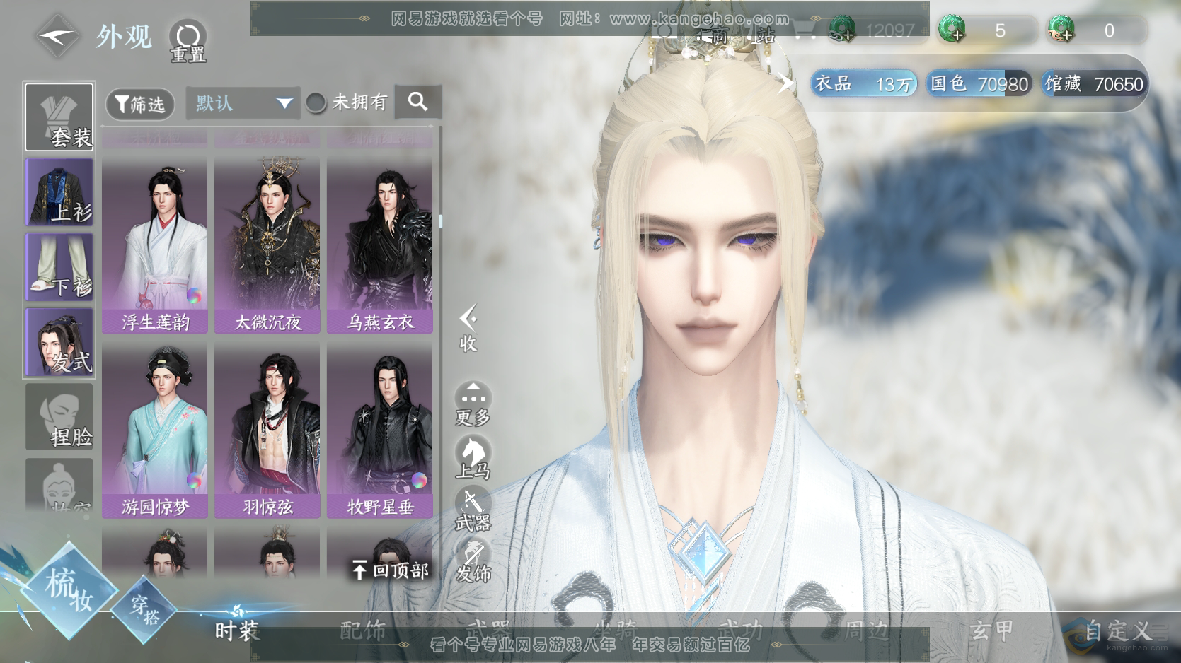
Task: Click the 国色 70980 score badge
Action: pos(979,84)
